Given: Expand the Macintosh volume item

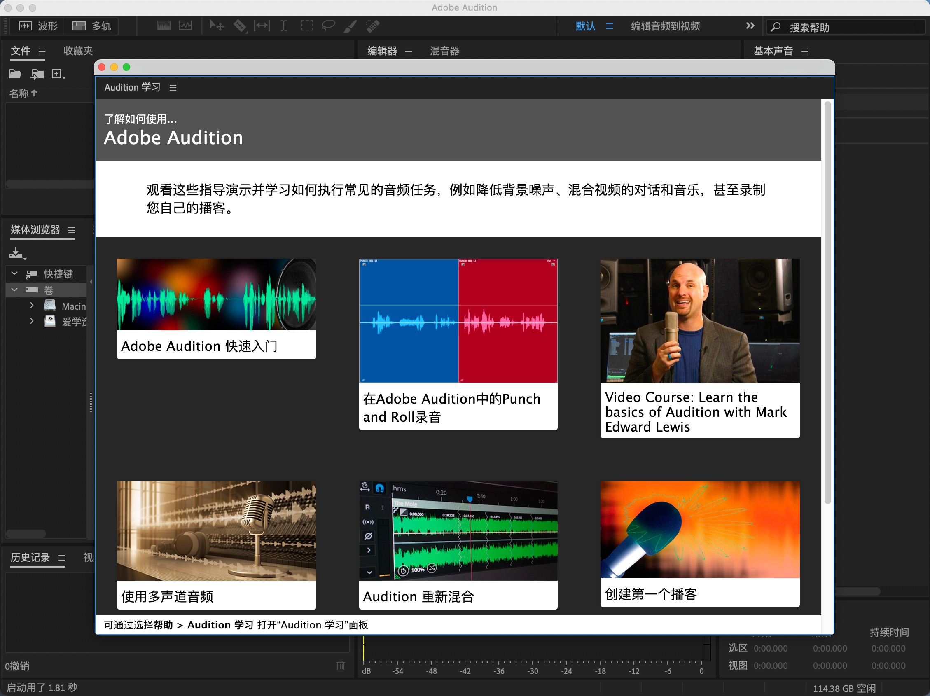Looking at the screenshot, I should point(32,306).
